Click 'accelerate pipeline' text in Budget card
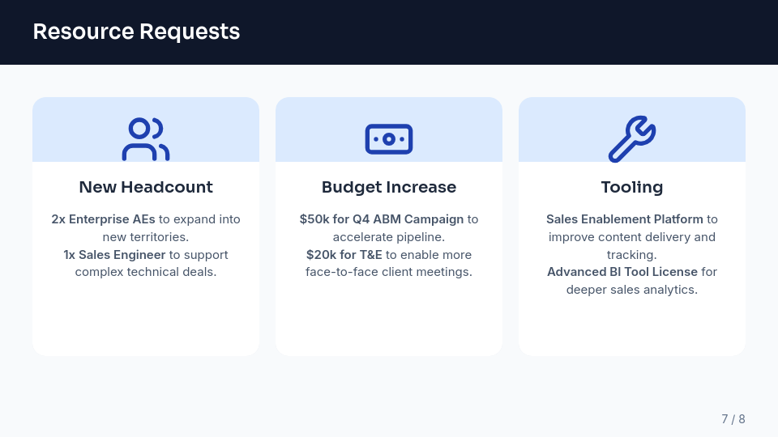The height and width of the screenshot is (437, 778). click(x=389, y=237)
